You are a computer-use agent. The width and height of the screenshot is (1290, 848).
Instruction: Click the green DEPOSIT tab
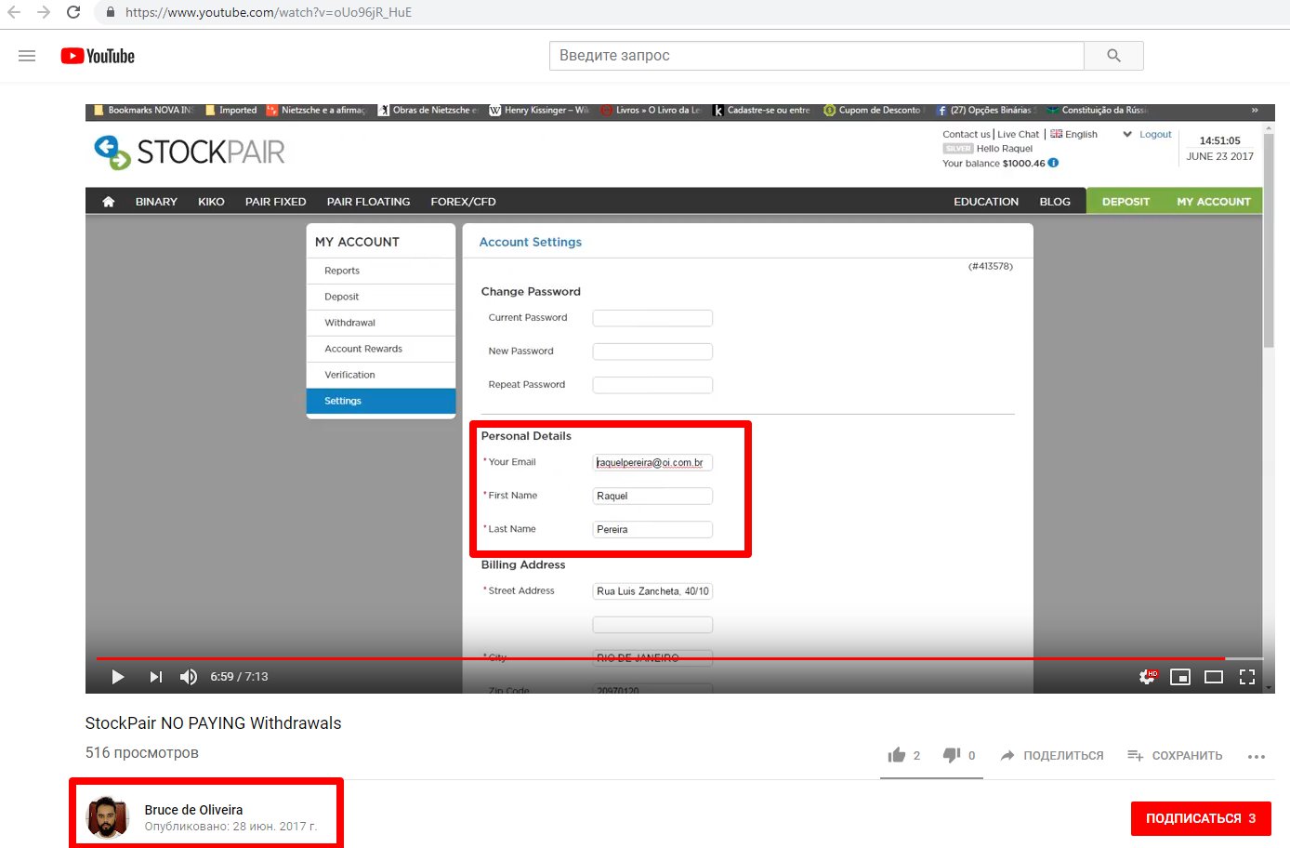coord(1125,201)
